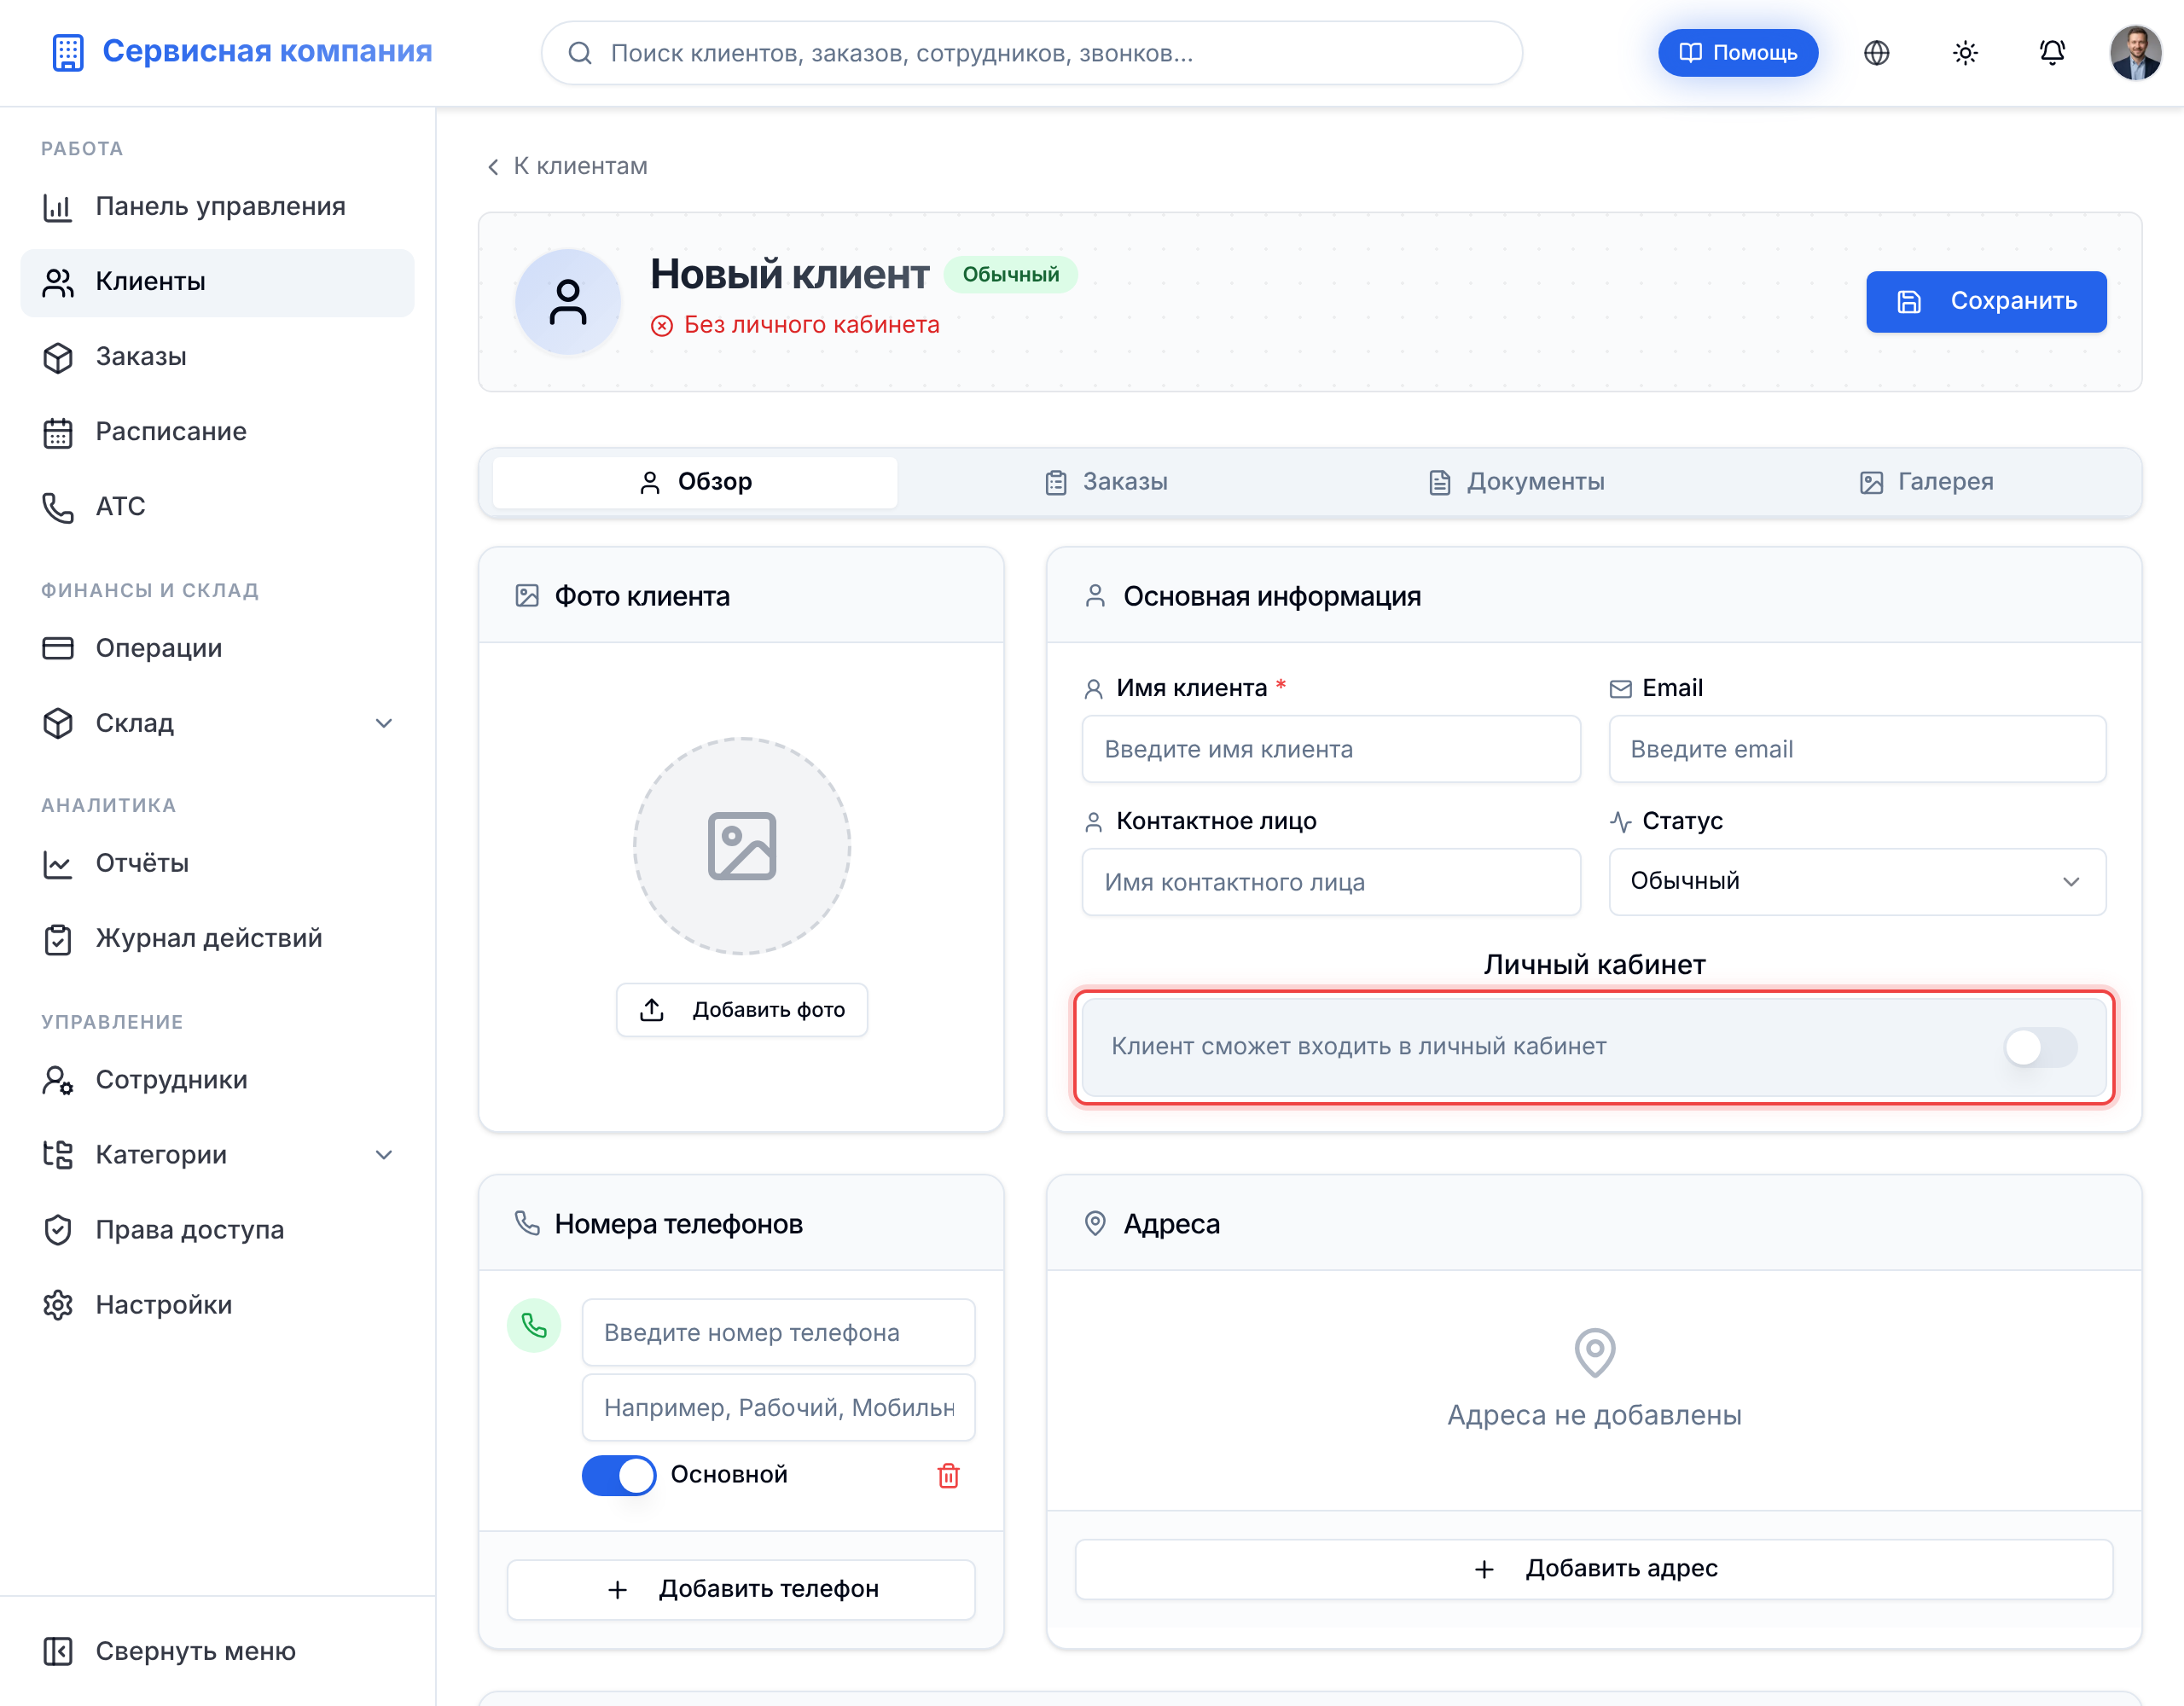This screenshot has width=2184, height=1706.
Task: Click the company building logo icon
Action: coord(68,52)
